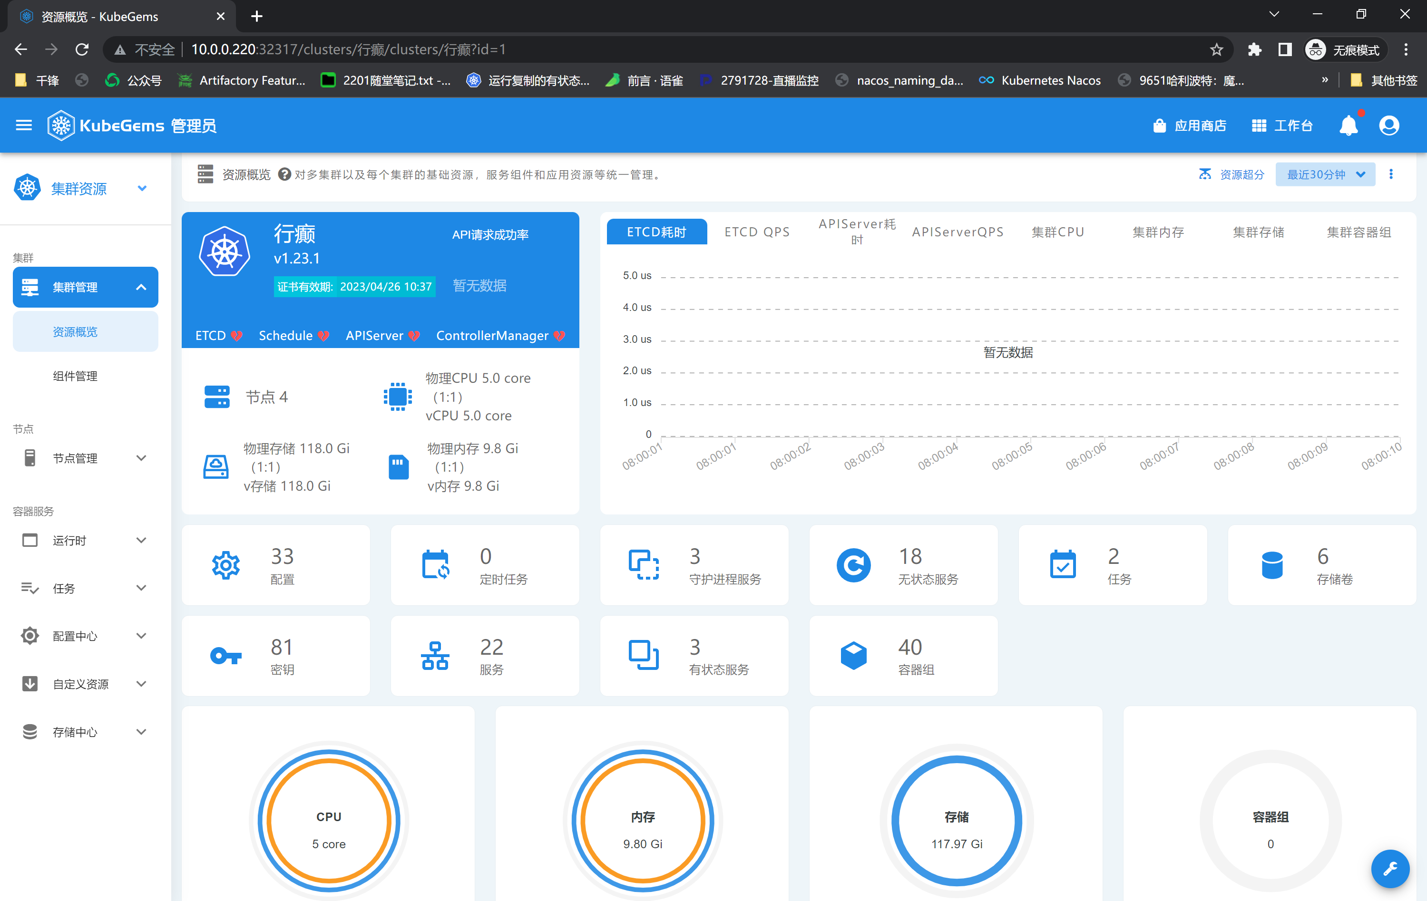Screen dimensions: 1427x901
Task: Switch to the 集群CPU tab
Action: 1058,232
